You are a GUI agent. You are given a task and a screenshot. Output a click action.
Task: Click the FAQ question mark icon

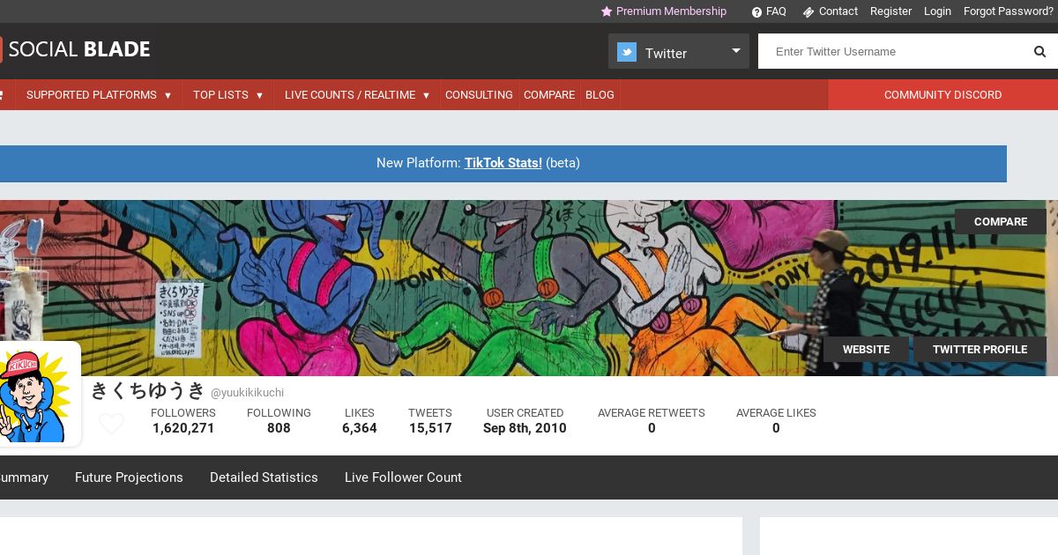click(756, 12)
